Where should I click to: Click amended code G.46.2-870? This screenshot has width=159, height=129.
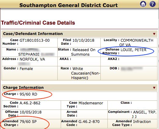(x=89, y=121)
